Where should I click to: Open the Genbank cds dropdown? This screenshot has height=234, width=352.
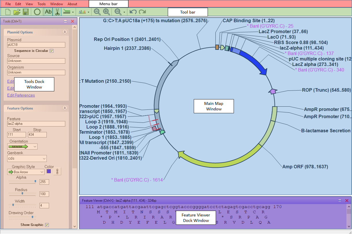pyautogui.click(x=27, y=158)
